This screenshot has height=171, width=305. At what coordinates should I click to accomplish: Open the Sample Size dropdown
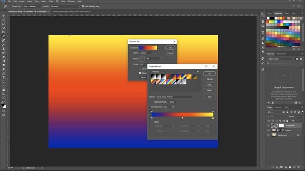(32, 6)
